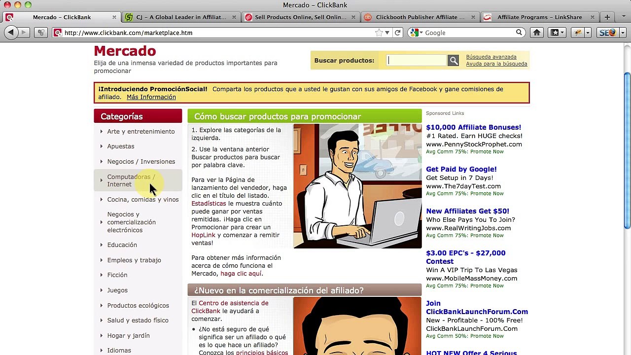
Task: Click the SEO toolbar extension icon
Action: click(608, 33)
